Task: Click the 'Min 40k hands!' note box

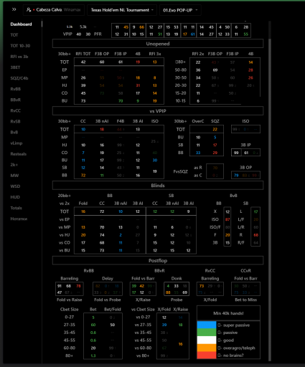Action: coord(228,313)
